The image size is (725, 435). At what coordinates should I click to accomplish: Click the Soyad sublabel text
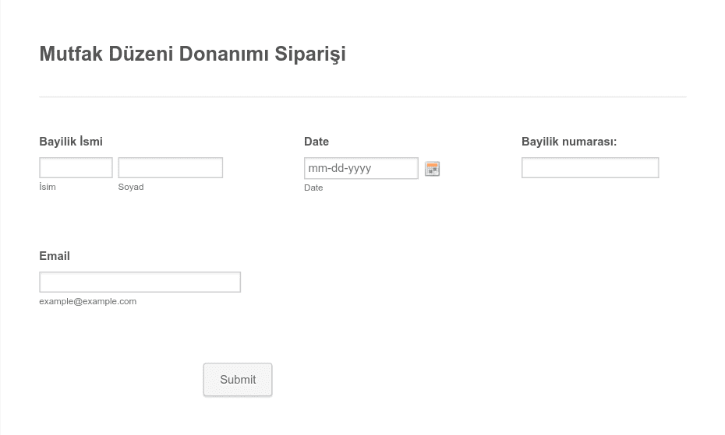point(131,187)
